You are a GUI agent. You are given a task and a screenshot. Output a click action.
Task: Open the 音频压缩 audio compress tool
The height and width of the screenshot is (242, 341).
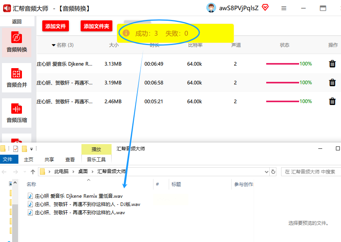[16, 113]
